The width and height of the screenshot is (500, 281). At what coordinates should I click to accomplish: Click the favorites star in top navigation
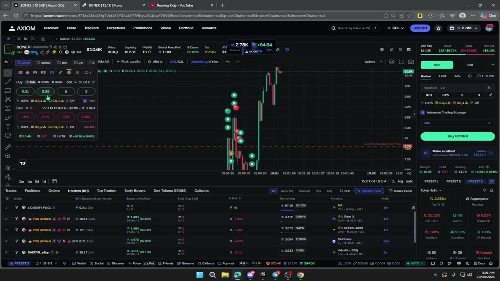pos(438,28)
